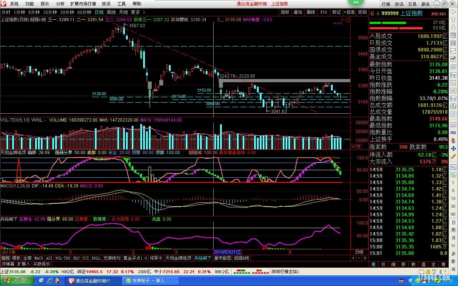Select the 势 tab below tick list
458x286 pixels.
point(403,265)
